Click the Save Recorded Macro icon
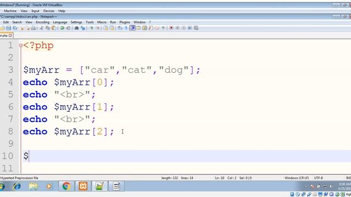Screen dimensions: 351x197 pos(196,28)
